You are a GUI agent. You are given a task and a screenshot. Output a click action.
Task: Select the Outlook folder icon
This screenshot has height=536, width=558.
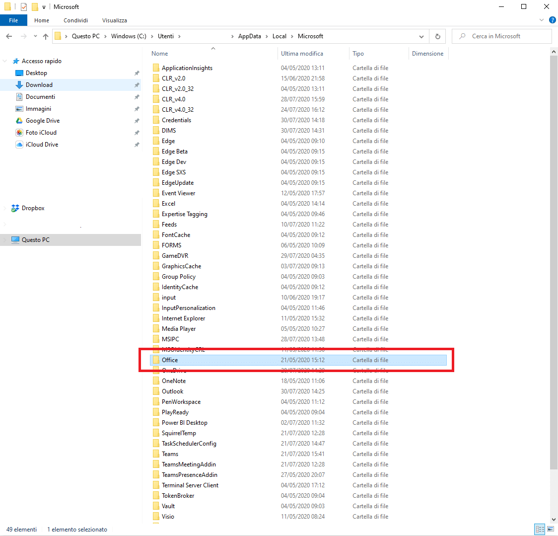[x=156, y=391]
